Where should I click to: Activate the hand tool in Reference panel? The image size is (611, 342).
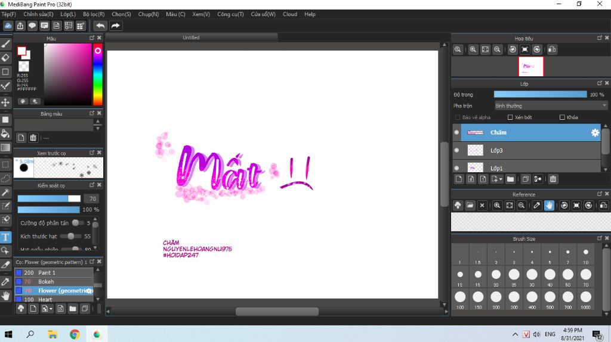click(x=549, y=205)
